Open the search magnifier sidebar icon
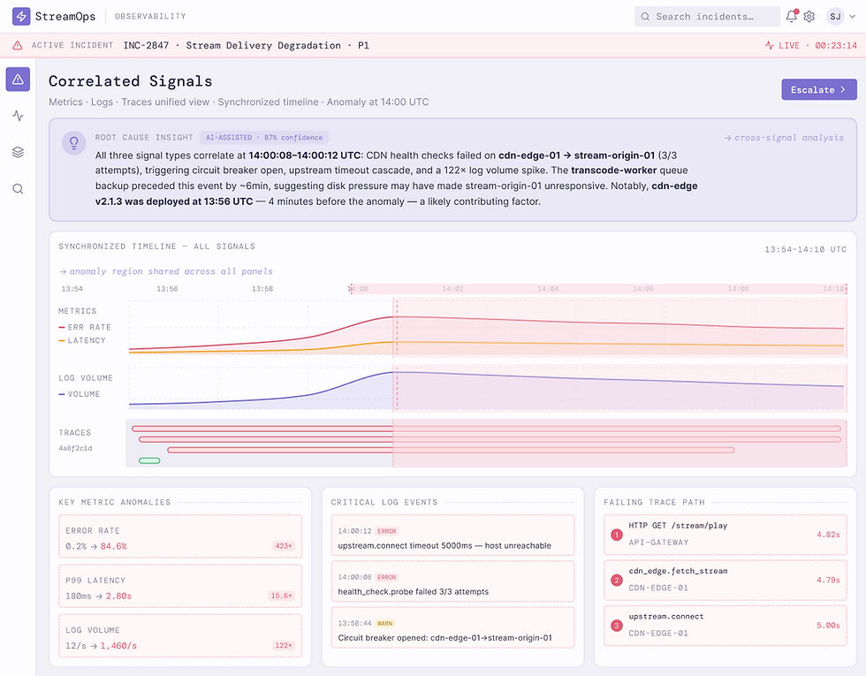 (18, 189)
